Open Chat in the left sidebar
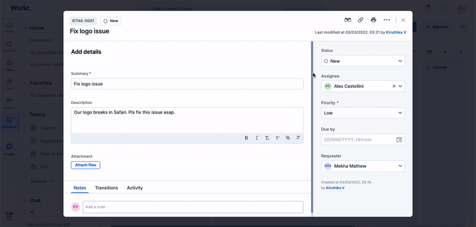Image resolution: width=476 pixels, height=227 pixels. click(x=9, y=84)
